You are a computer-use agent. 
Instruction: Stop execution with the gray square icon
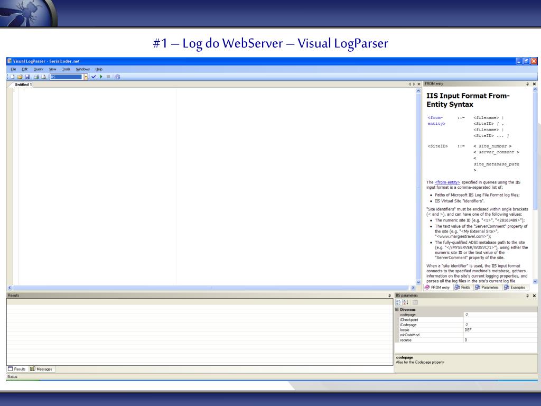108,77
